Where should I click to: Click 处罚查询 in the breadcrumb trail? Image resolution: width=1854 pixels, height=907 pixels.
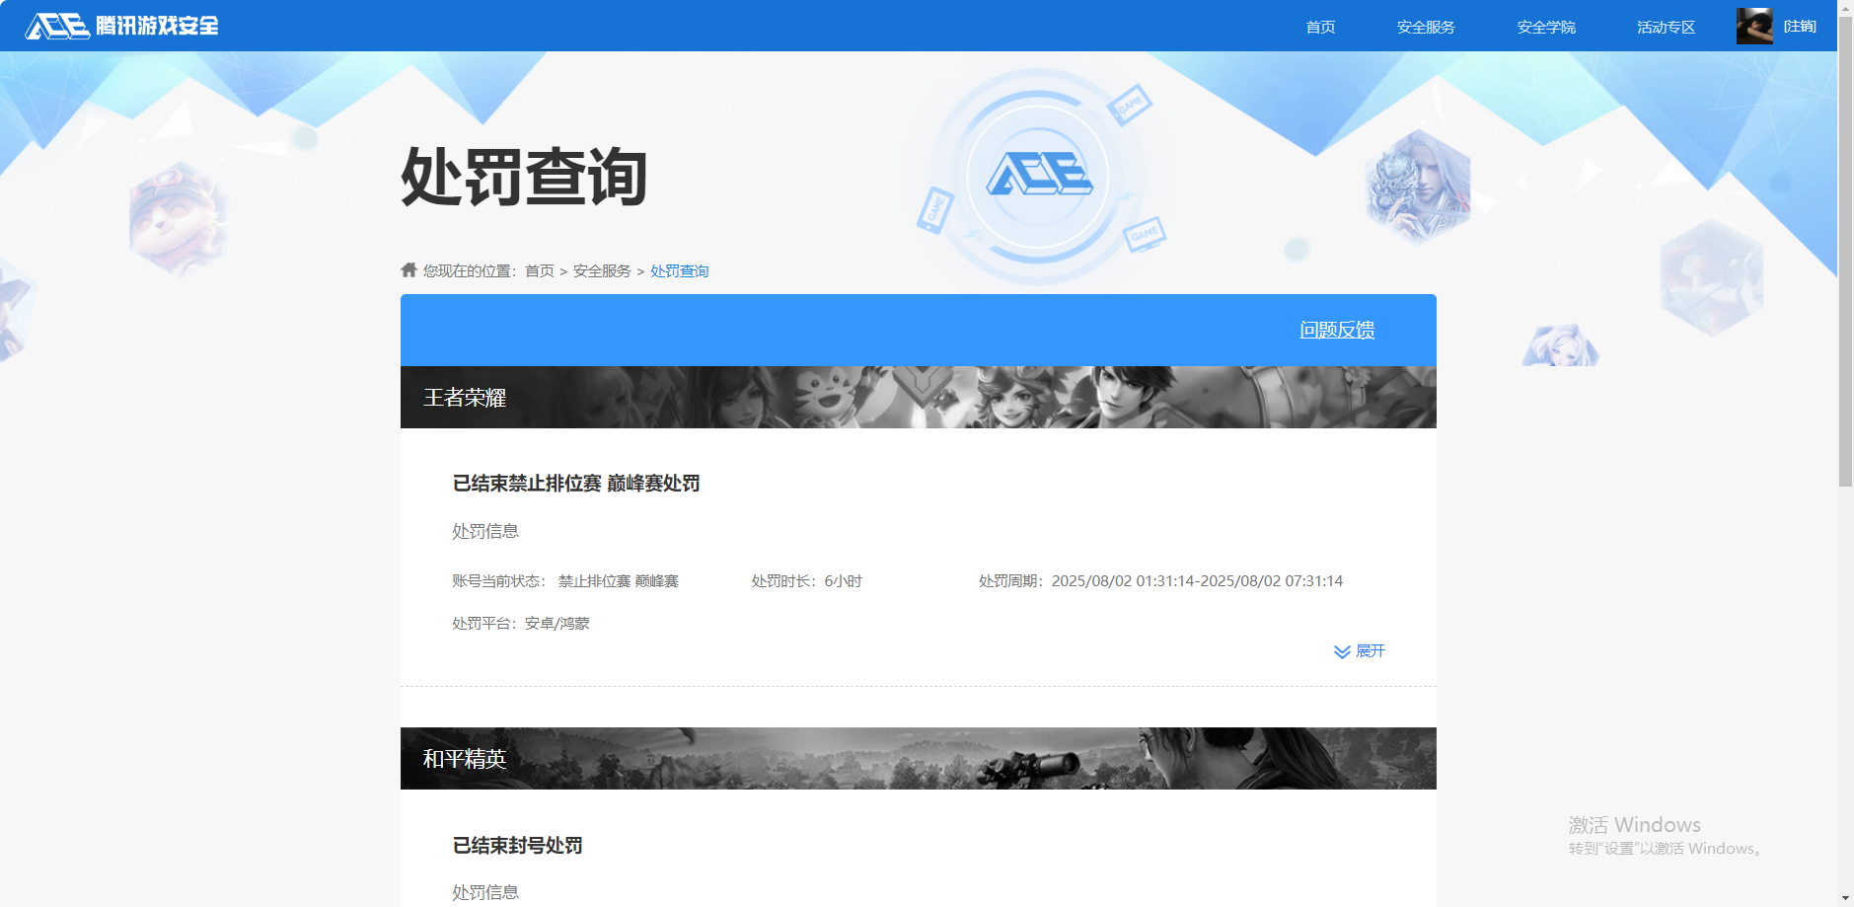[x=679, y=269]
